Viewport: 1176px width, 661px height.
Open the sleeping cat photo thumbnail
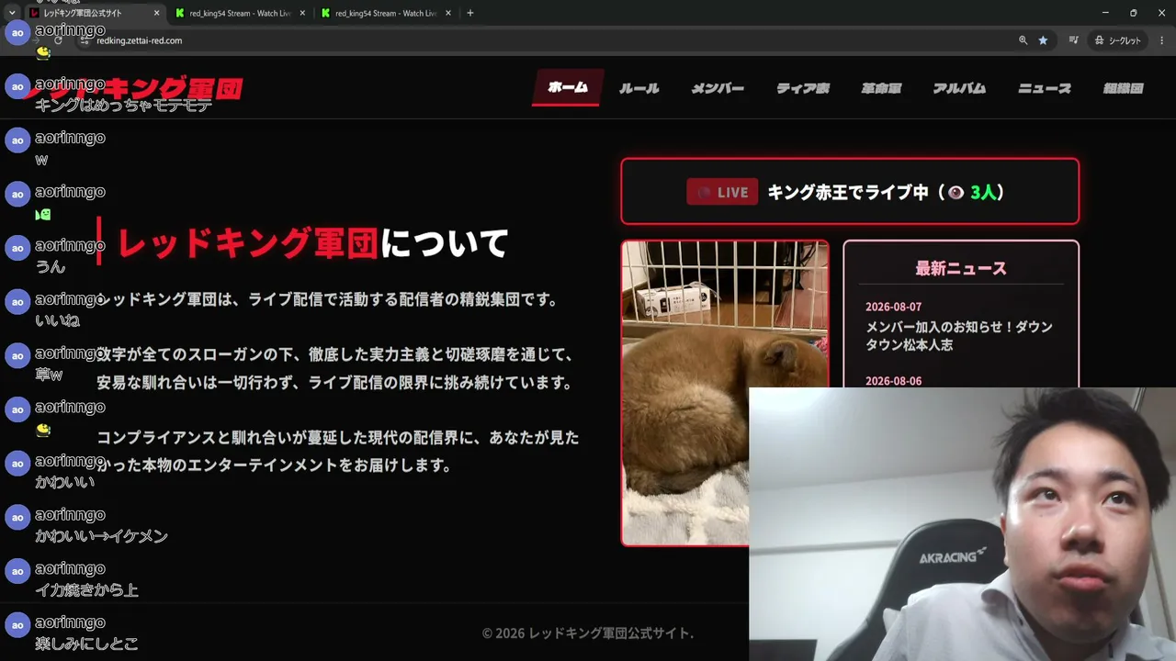[x=725, y=393]
